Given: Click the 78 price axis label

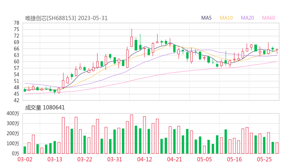Looking at the screenshot, I should pyautogui.click(x=16, y=23).
